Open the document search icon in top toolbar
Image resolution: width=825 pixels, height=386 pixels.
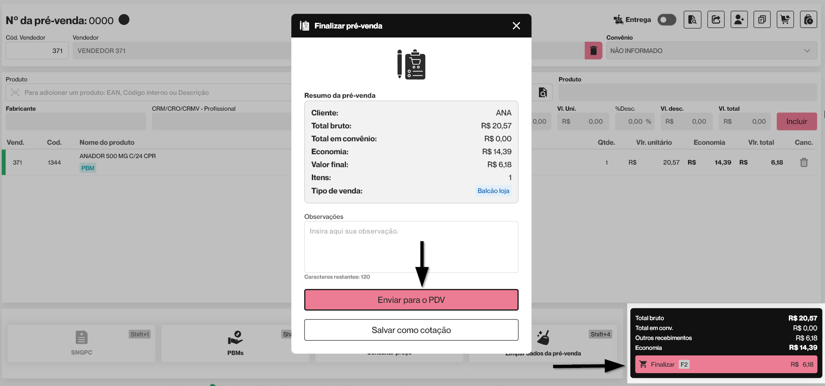tap(692, 20)
